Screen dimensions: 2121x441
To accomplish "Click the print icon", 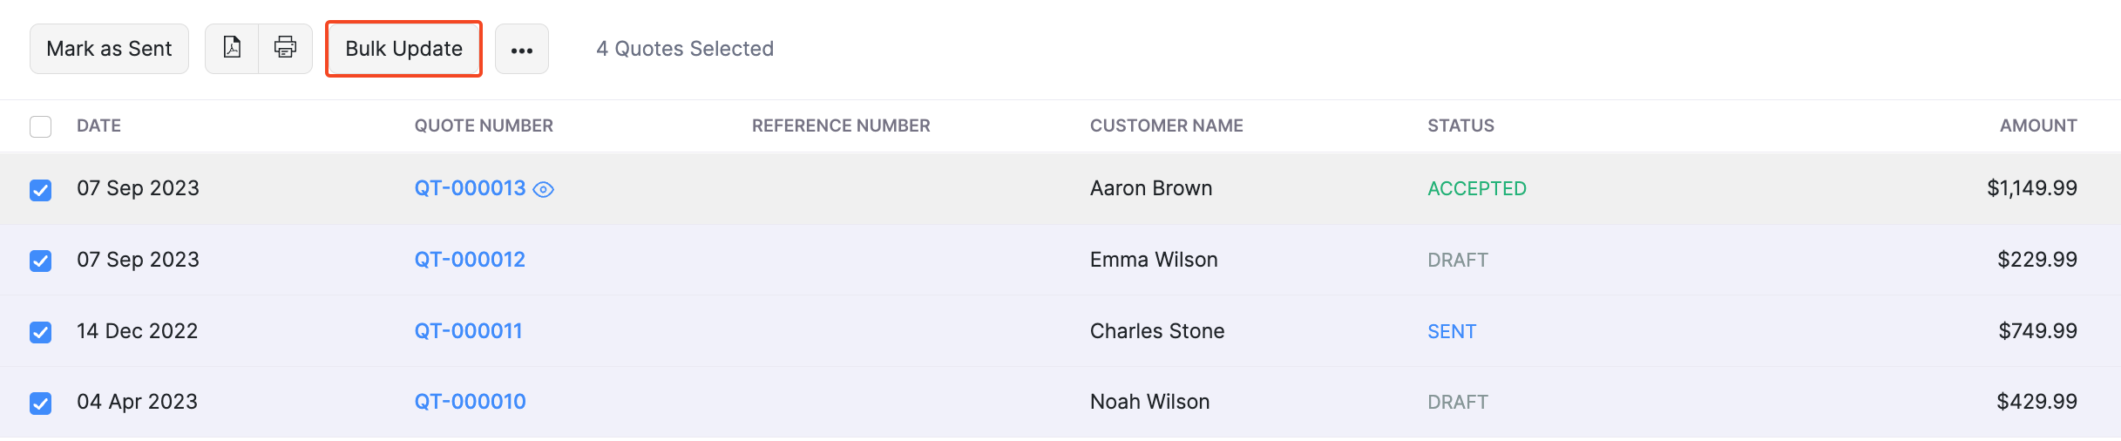I will pos(286,48).
